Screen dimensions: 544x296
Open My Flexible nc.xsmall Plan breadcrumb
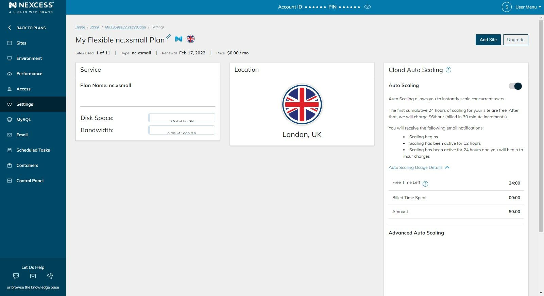pos(125,27)
